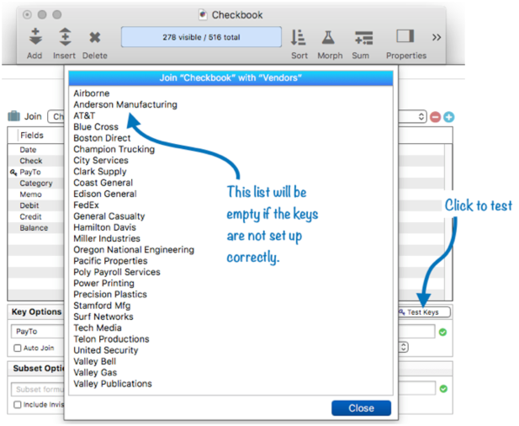Select Edison General in the list
The width and height of the screenshot is (519, 426).
coord(105,194)
